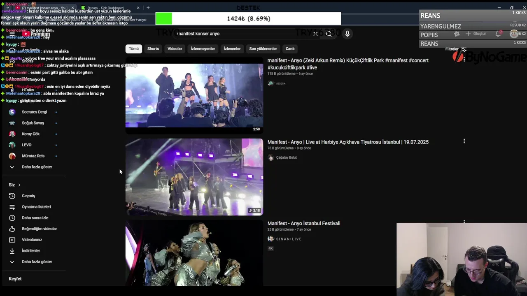This screenshot has width=527, height=296.
Task: Open three-dot menu of Harbiye Açıkhava video
Action: [464, 141]
